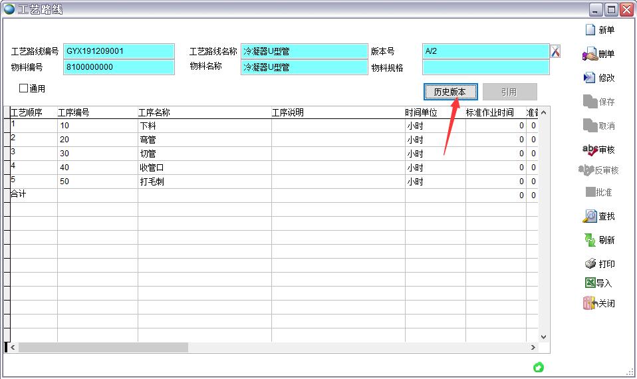The image size is (637, 379).
Task: Click the 修改 (Modify) icon
Action: [x=589, y=78]
